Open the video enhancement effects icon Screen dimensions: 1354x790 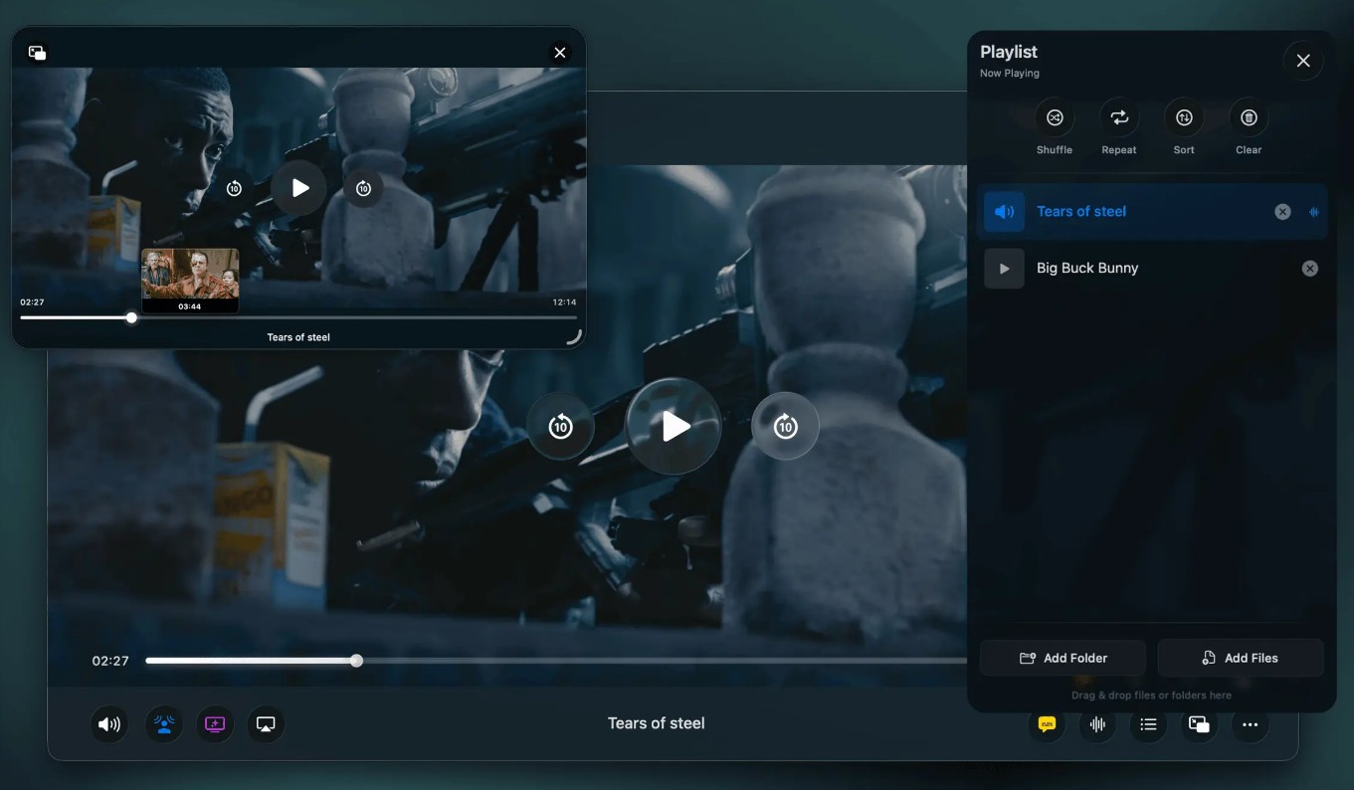click(x=214, y=724)
